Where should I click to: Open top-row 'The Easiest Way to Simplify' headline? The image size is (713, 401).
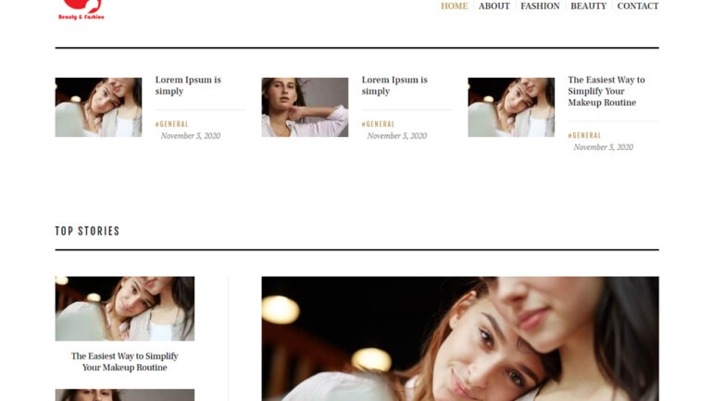click(x=607, y=91)
